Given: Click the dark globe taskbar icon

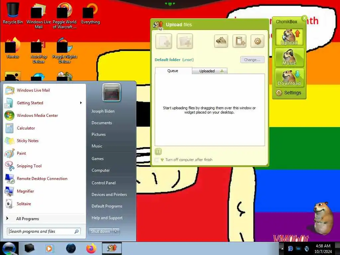Looking at the screenshot, I should tap(71, 248).
